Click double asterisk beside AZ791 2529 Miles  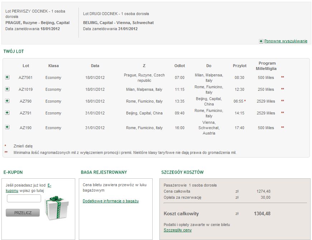(x=282, y=113)
